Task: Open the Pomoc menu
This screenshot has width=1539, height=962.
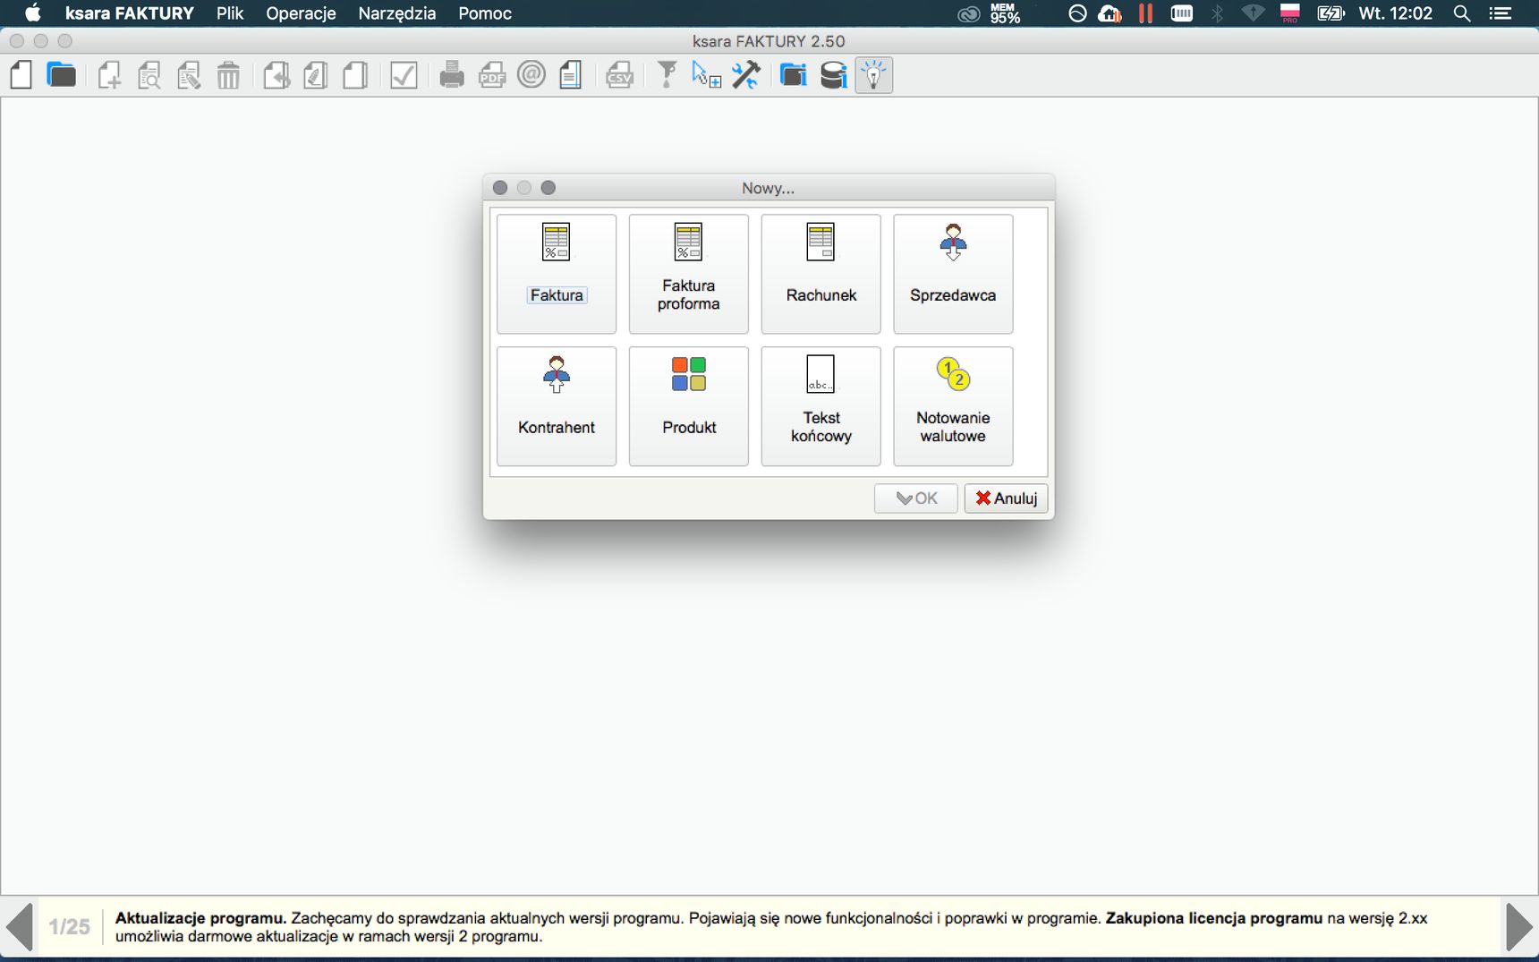Action: pos(485,13)
